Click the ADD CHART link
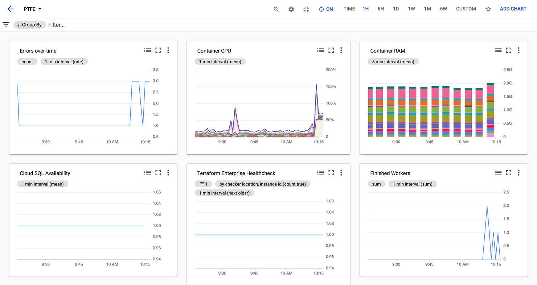The width and height of the screenshot is (537, 285). 513,9
